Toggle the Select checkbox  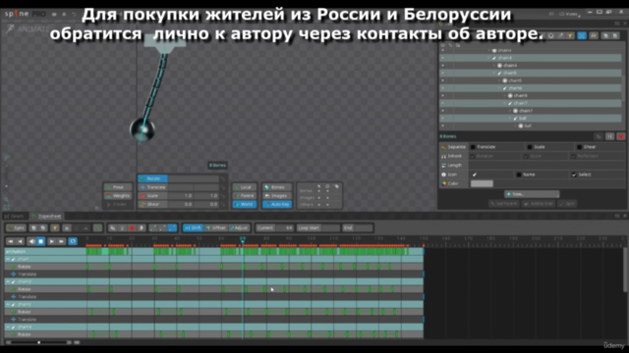pos(574,175)
